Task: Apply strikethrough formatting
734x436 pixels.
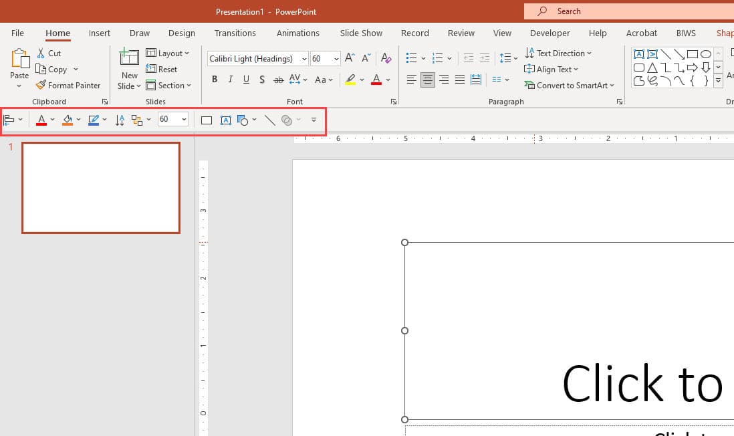Action: pos(278,80)
